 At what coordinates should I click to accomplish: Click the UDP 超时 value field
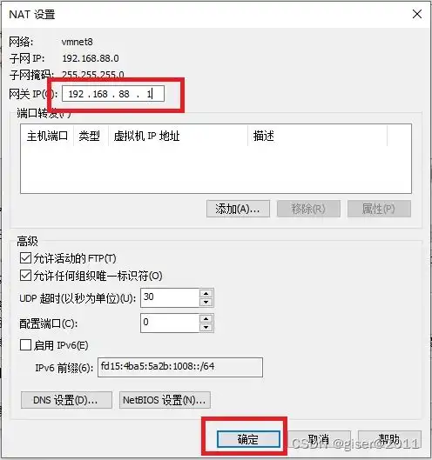coord(170,297)
